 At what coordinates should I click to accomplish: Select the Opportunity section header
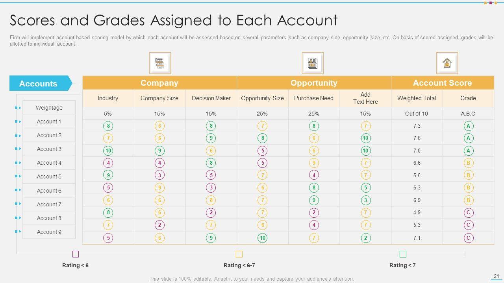pyautogui.click(x=314, y=83)
